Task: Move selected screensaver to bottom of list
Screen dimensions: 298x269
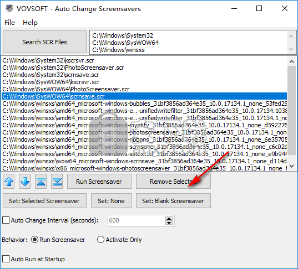Action: (x=57, y=182)
